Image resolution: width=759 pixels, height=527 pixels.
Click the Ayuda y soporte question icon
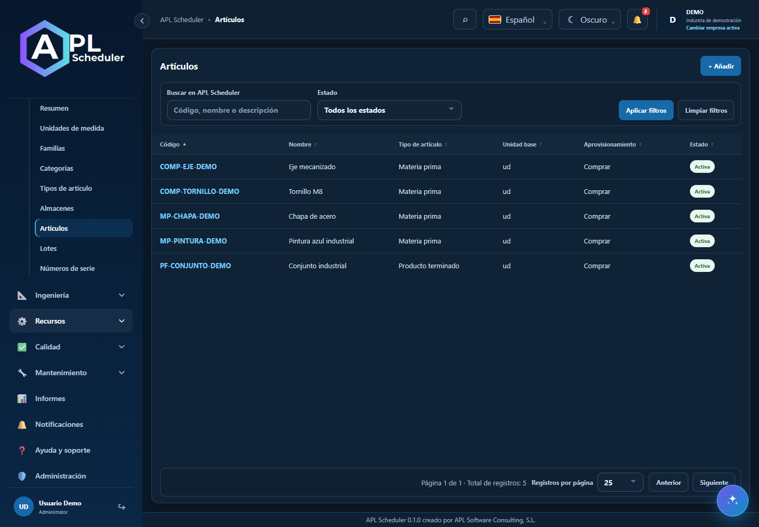(22, 451)
